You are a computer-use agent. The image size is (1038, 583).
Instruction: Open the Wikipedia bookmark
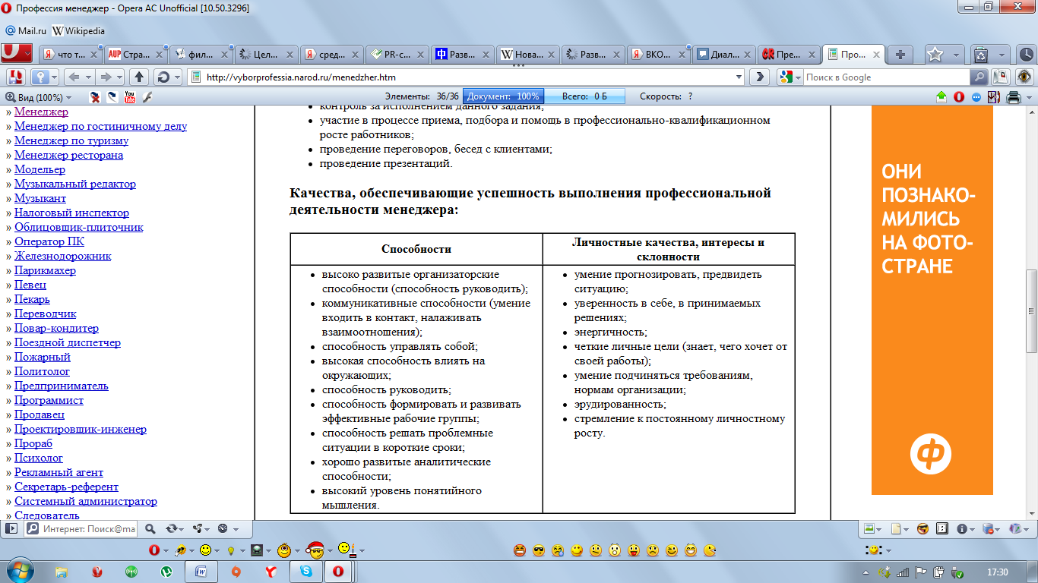point(78,31)
